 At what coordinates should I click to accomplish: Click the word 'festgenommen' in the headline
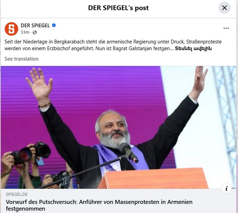25,209
